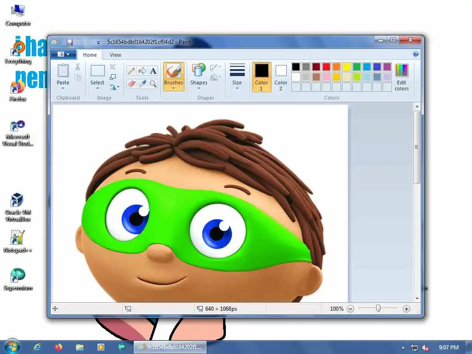Open Oracle VM VirtualBox desktop shortcut
Screen dimensions: 472x354
click(x=18, y=207)
